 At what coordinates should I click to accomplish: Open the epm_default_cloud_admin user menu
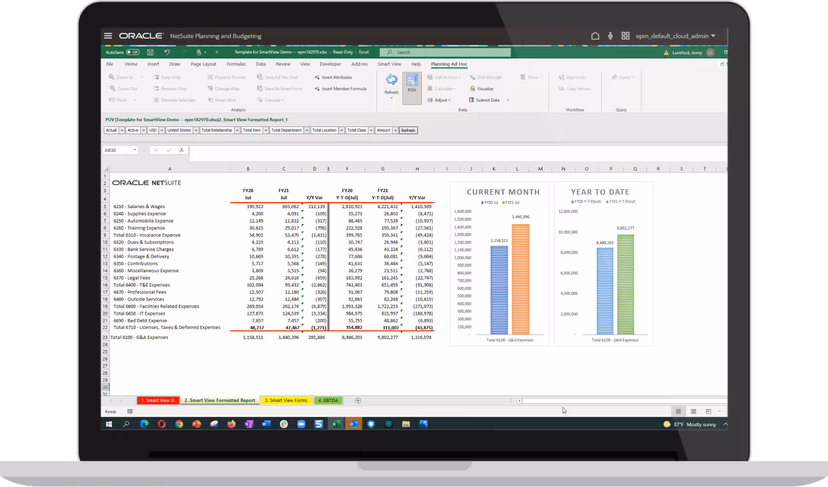675,36
